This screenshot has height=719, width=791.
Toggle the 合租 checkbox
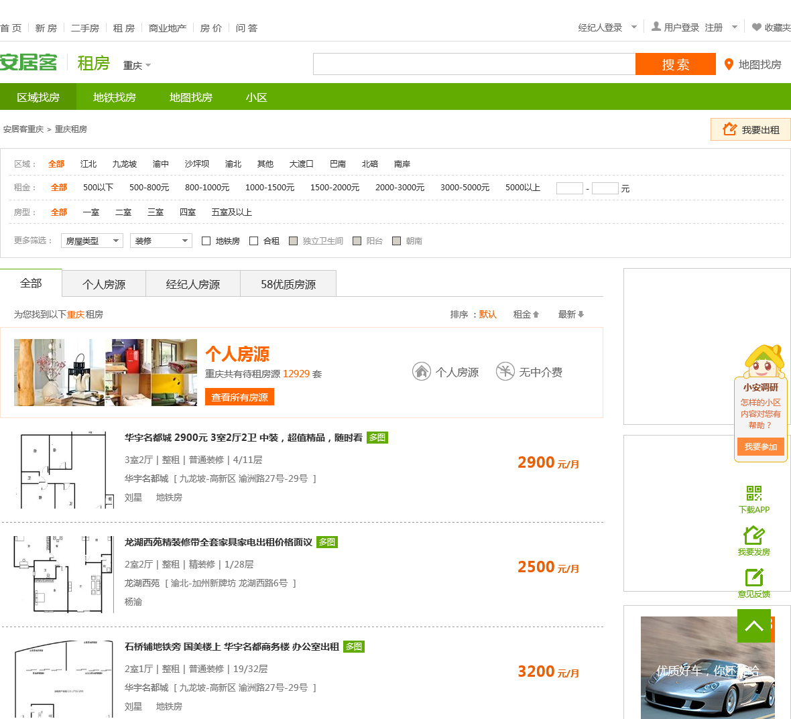coord(254,241)
